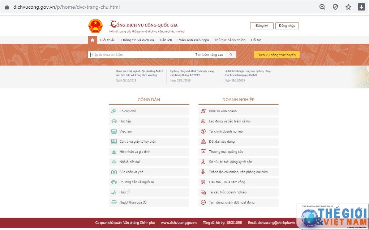The image size is (369, 230).
Task: Click the rocket icon beside Khởi sự kinh doanh
Action: 203,111
